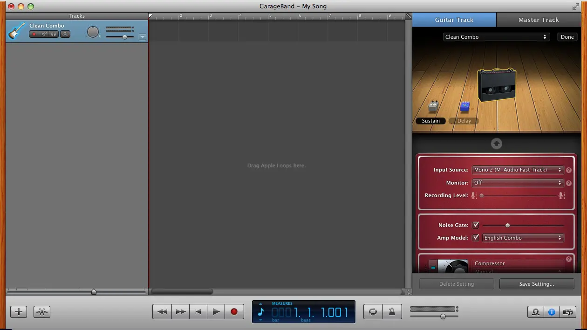Image resolution: width=587 pixels, height=330 pixels.
Task: Click the Sustain label under the pedal
Action: tap(431, 121)
